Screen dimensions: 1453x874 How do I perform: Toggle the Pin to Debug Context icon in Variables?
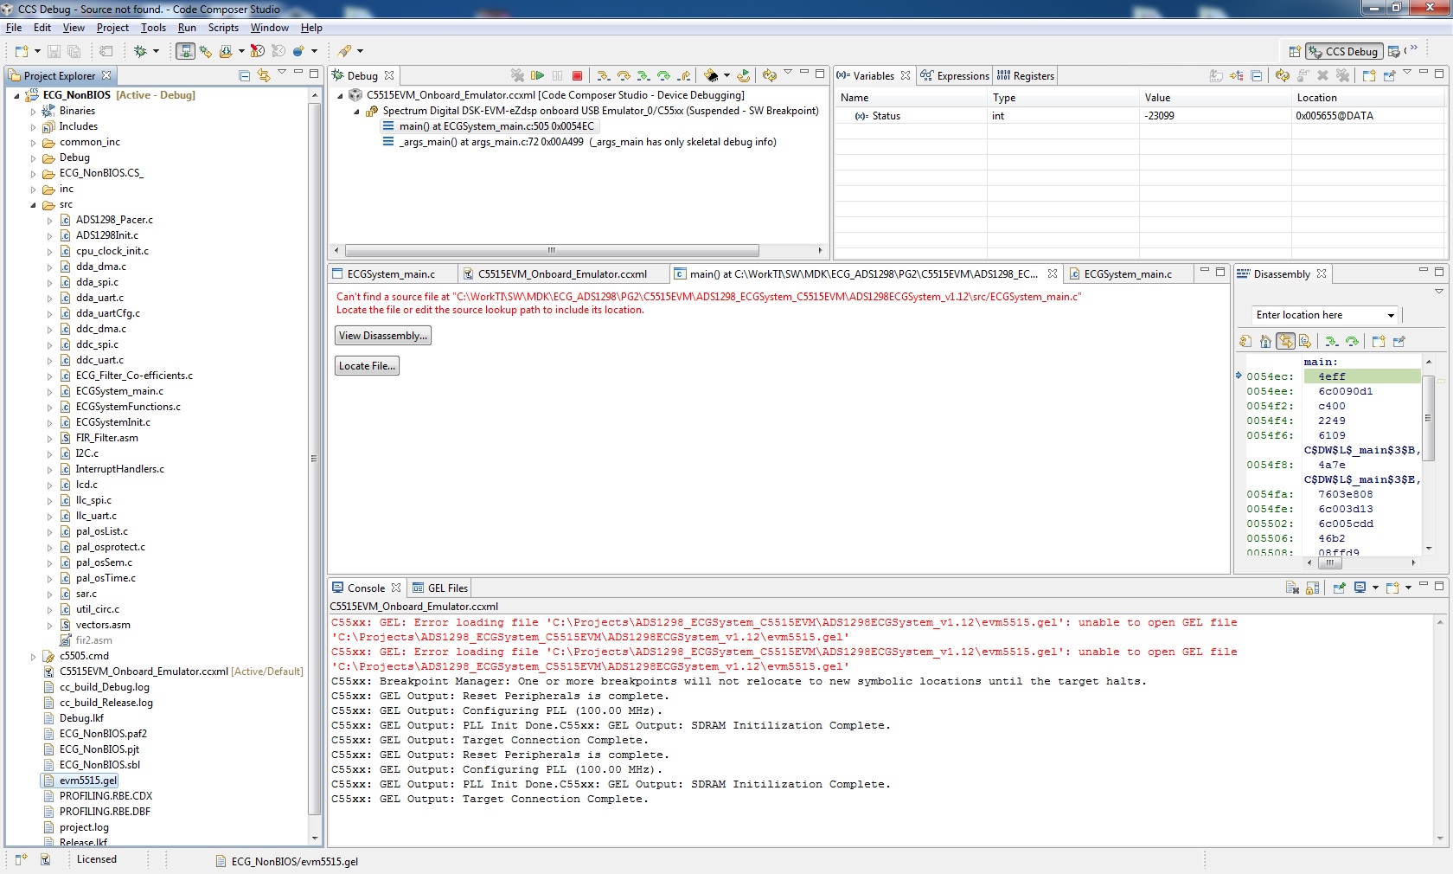pos(1390,76)
